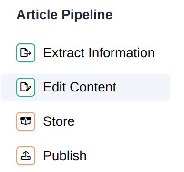Choose the Publish step label
The height and width of the screenshot is (172, 184).
pyautogui.click(x=65, y=156)
